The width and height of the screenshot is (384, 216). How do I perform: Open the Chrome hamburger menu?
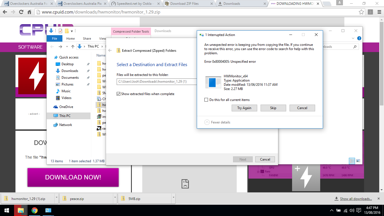379,12
